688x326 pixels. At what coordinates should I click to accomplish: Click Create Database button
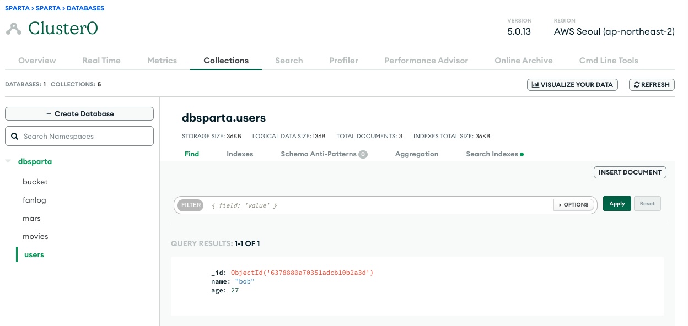click(x=79, y=113)
